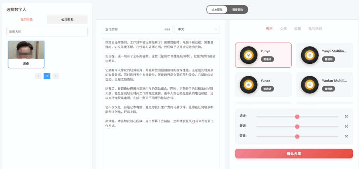Play the Yunye voice preview disc

point(249,55)
